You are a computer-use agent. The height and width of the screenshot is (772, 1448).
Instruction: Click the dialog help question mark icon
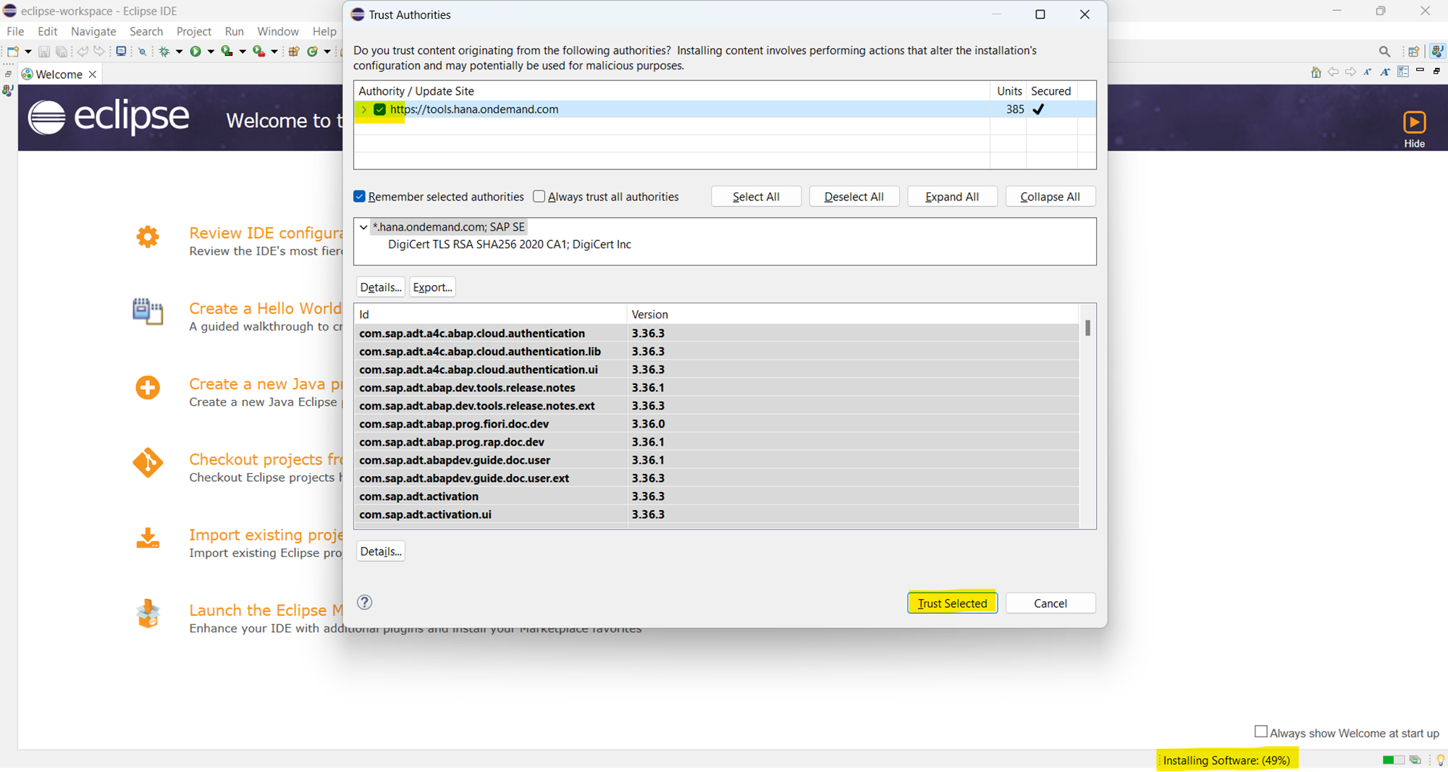(x=365, y=602)
